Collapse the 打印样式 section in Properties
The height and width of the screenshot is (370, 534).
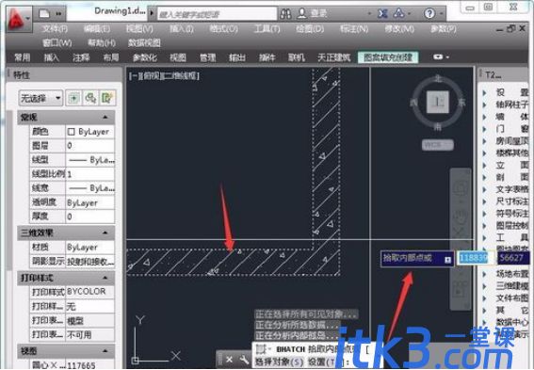click(105, 278)
